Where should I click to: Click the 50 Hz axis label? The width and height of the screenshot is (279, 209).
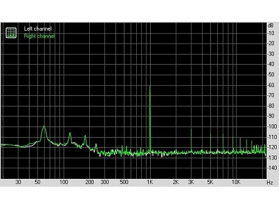37,182
